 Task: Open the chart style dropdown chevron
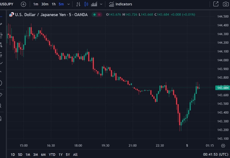pos(101,4)
